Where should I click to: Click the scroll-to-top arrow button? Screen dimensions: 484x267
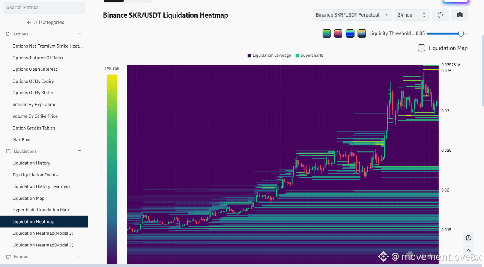469,250
